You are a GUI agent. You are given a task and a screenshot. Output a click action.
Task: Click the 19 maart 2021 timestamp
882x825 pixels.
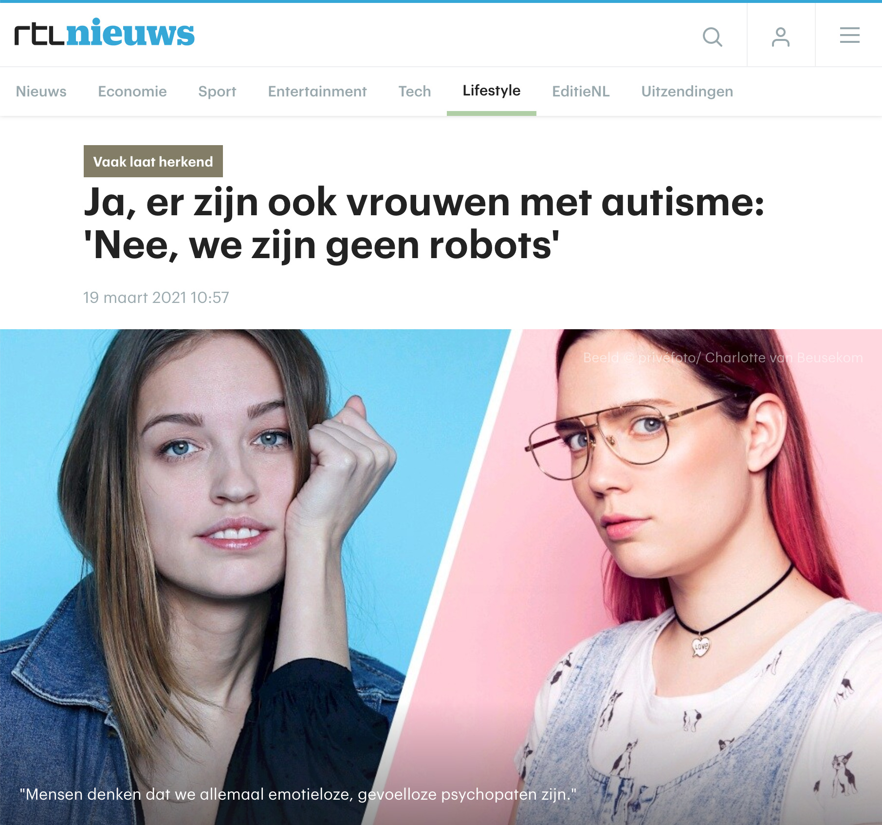click(x=156, y=297)
